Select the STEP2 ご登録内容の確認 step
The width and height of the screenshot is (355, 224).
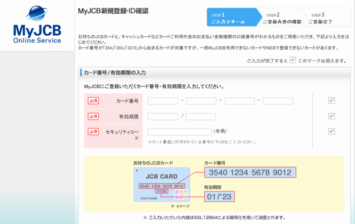(281, 18)
